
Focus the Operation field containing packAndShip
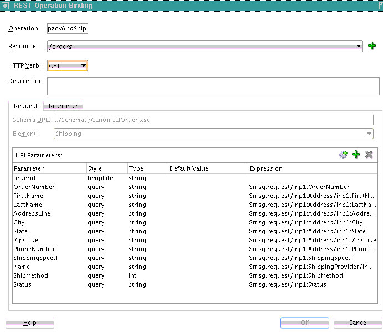(68, 28)
